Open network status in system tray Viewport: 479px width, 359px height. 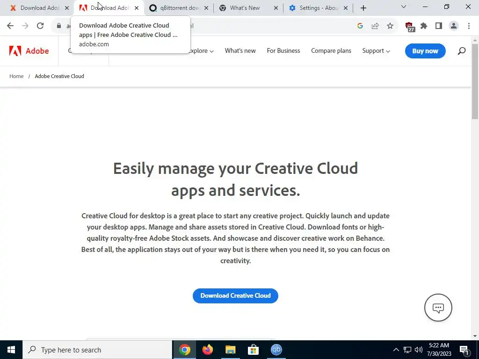tap(407, 350)
